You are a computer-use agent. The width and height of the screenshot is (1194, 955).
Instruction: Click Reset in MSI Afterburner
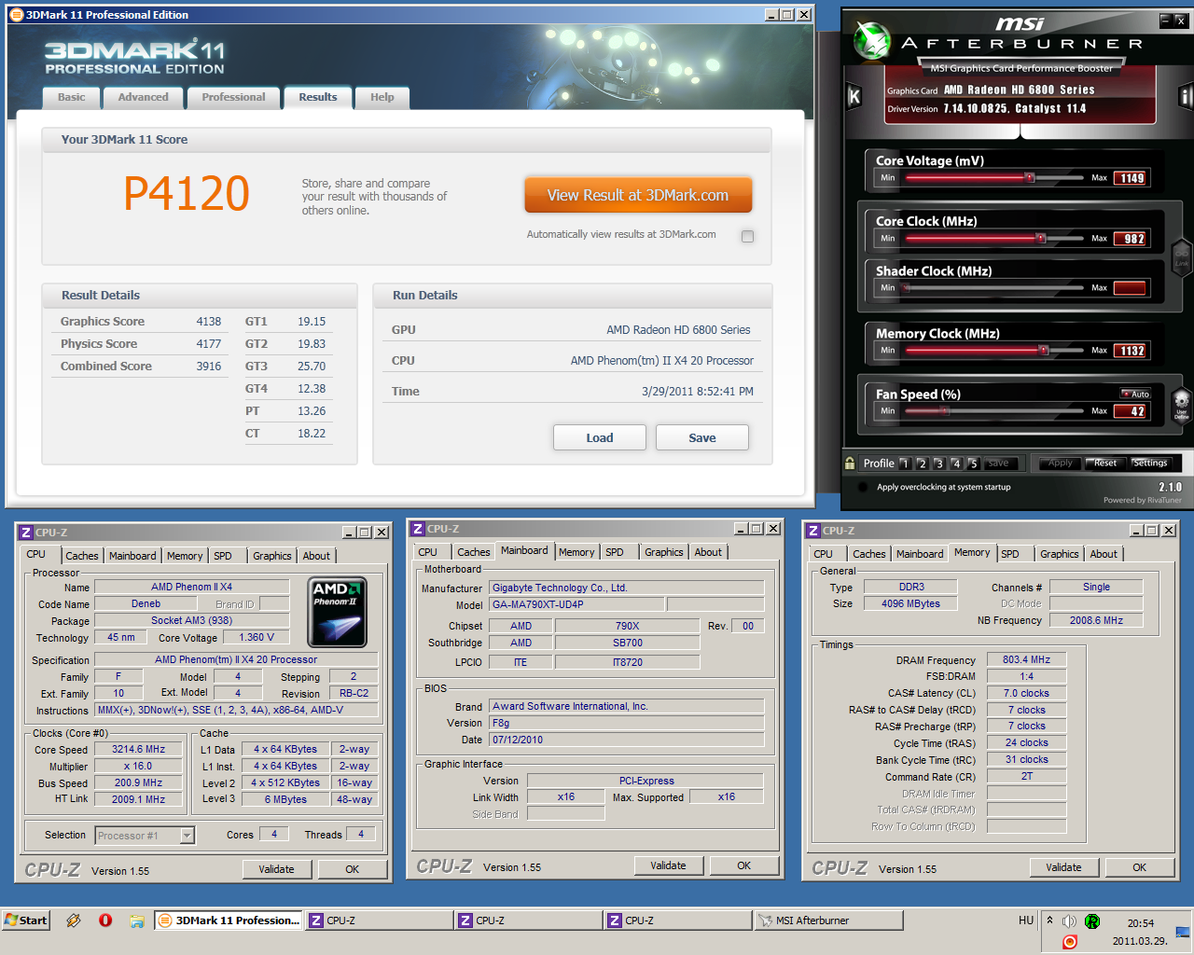pyautogui.click(x=1105, y=463)
